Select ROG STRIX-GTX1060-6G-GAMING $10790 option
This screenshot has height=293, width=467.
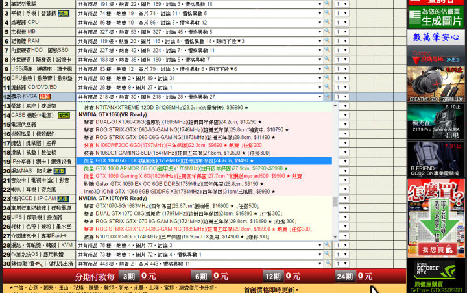(204, 130)
